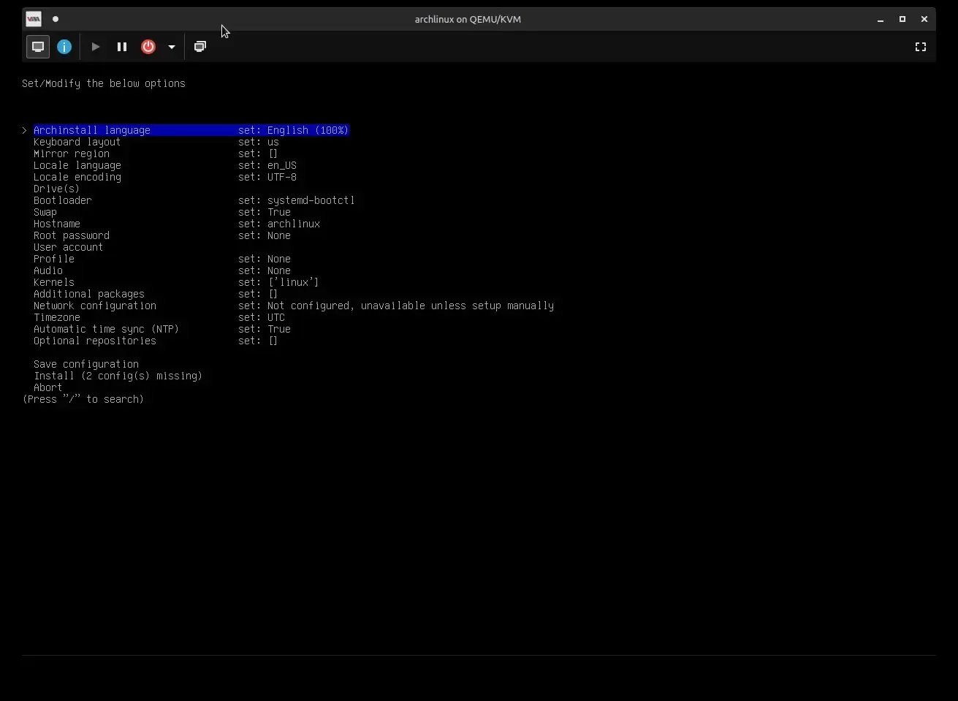Open virtual hardware details info icon
Screen dimensions: 958x701
pyautogui.click(x=64, y=47)
